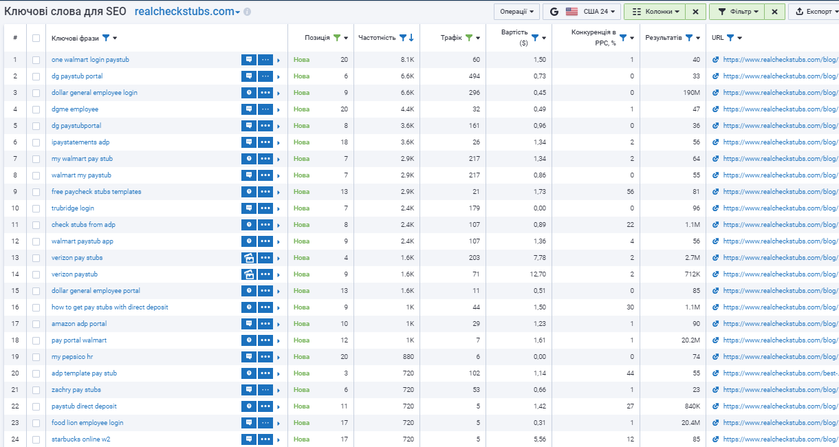This screenshot has width=839, height=447.
Task: Open the caret menu beside URL header
Action: [x=739, y=38]
